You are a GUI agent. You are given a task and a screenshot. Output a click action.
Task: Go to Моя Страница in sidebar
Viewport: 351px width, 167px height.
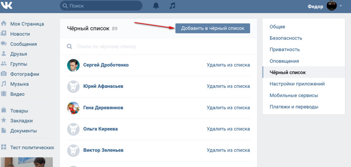coord(27,24)
